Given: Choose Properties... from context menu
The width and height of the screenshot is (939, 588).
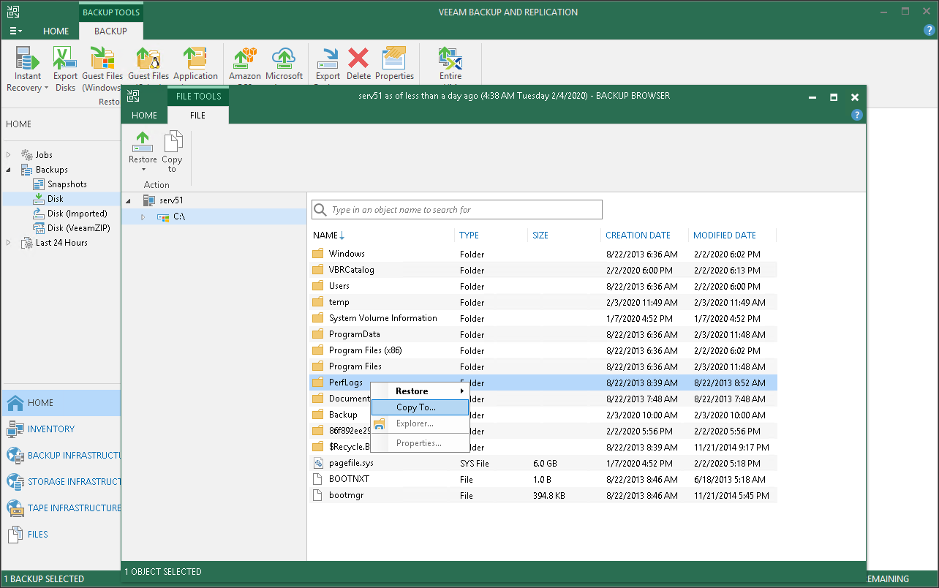Looking at the screenshot, I should pyautogui.click(x=420, y=443).
